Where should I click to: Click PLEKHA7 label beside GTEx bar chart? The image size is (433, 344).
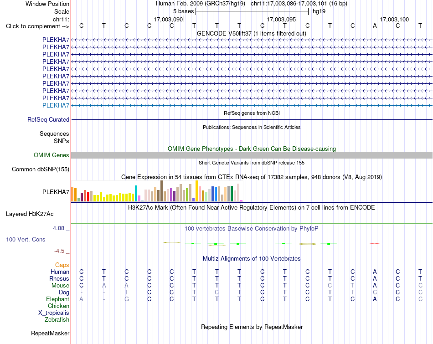[x=56, y=192]
